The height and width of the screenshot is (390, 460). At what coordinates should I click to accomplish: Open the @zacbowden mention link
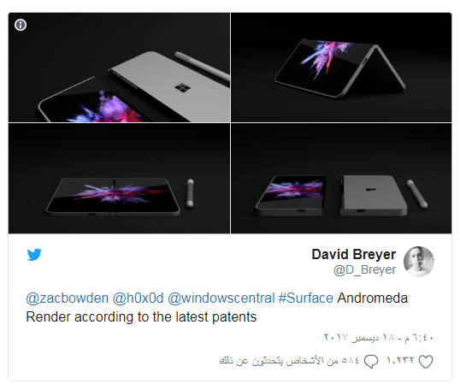[x=68, y=298]
